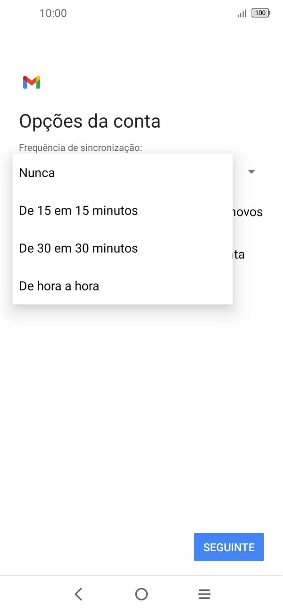Click the Gmail logo icon
Screen dimensions: 283x613
tap(31, 82)
